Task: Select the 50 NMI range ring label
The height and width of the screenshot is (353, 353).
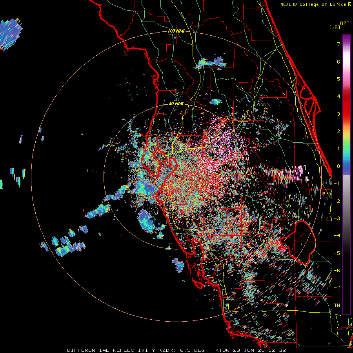Action: coord(176,104)
